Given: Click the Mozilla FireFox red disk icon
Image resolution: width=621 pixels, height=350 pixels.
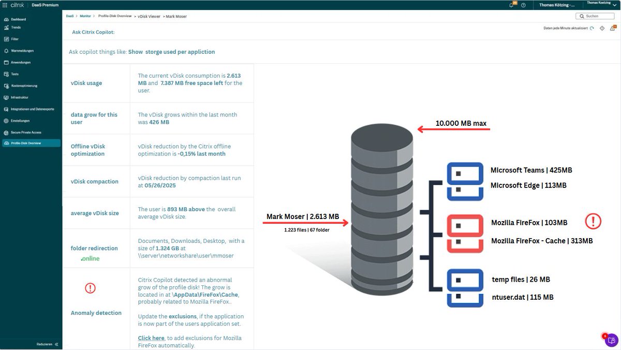Looking at the screenshot, I should click(465, 226).
